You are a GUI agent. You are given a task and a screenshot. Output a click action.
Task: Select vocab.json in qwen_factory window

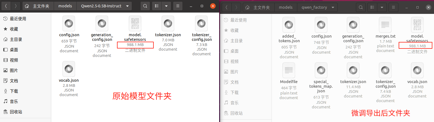pyautogui.click(x=417, y=70)
